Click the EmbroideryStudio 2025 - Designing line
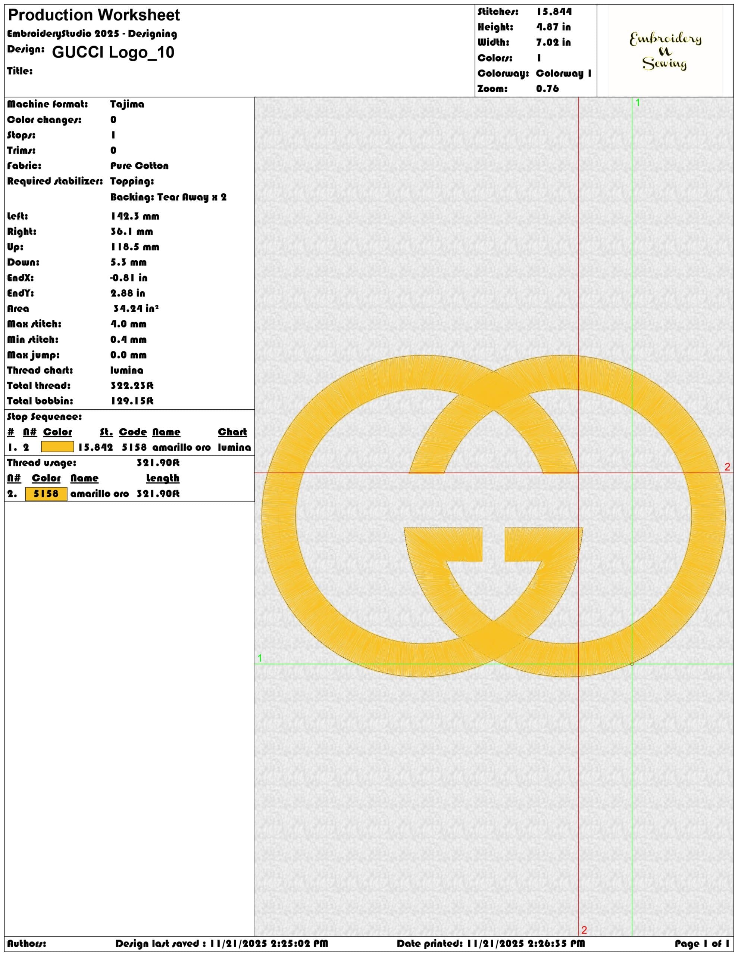This screenshot has height=956, width=738. [x=92, y=34]
